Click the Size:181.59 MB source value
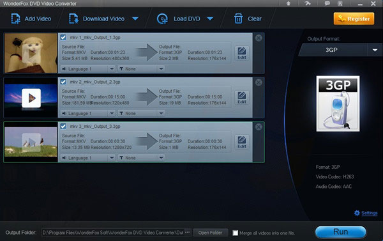383x241 pixels. click(76, 103)
